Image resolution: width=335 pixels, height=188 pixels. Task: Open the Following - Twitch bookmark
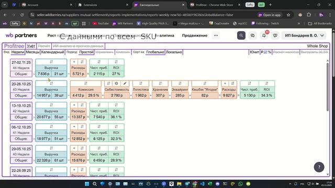[265, 23]
